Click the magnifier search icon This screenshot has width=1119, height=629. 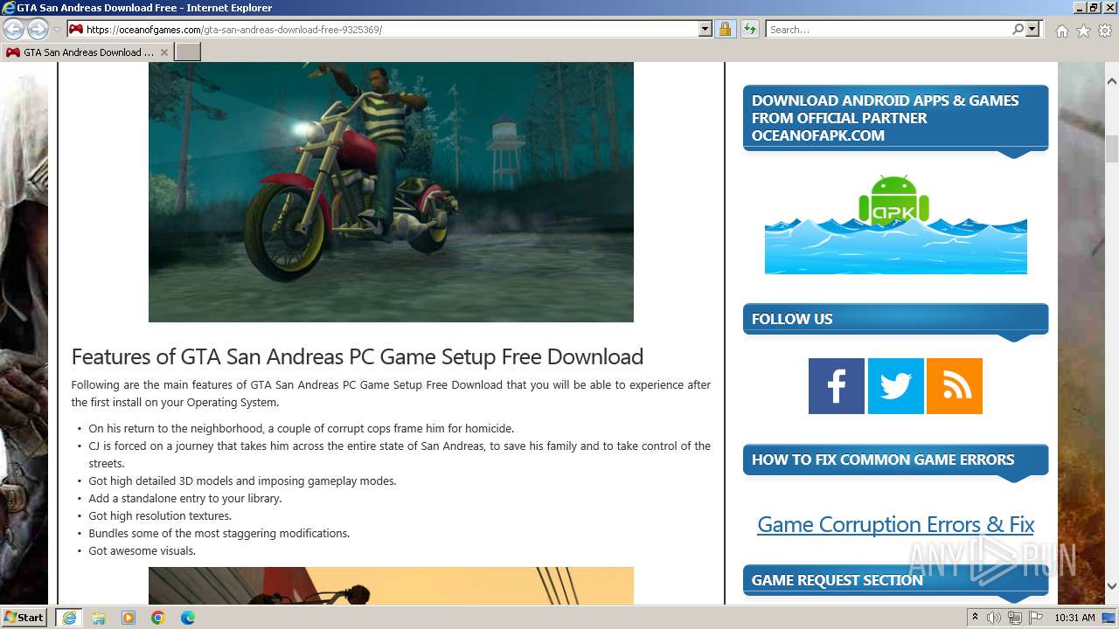pos(1018,30)
